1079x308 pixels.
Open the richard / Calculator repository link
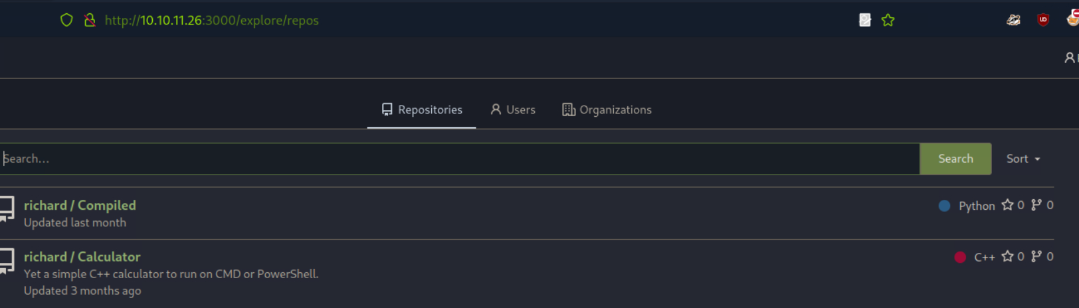click(82, 256)
